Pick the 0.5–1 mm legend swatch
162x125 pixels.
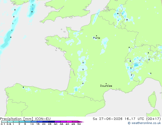[x=10, y=122]
